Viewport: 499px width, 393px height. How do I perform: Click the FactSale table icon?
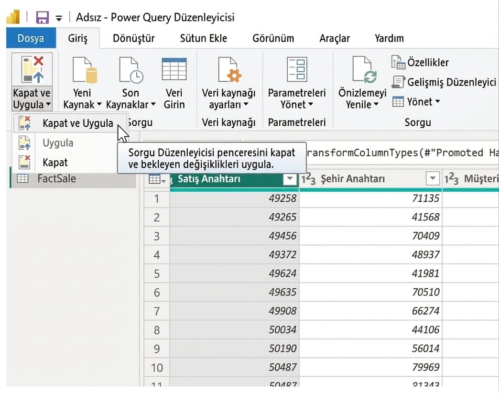click(x=22, y=178)
